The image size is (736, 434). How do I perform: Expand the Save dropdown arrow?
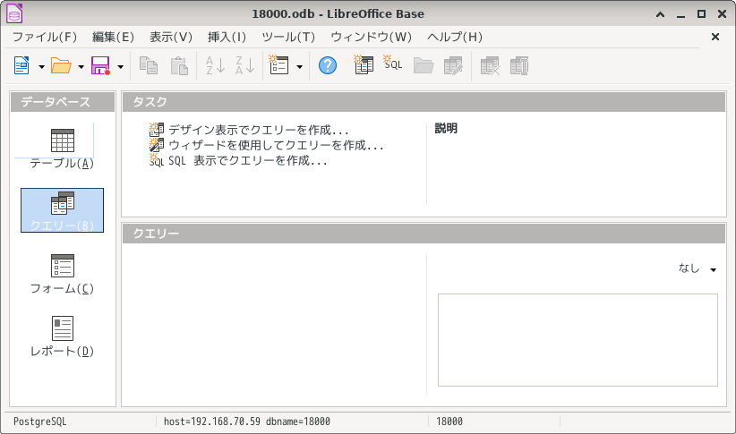pos(120,66)
